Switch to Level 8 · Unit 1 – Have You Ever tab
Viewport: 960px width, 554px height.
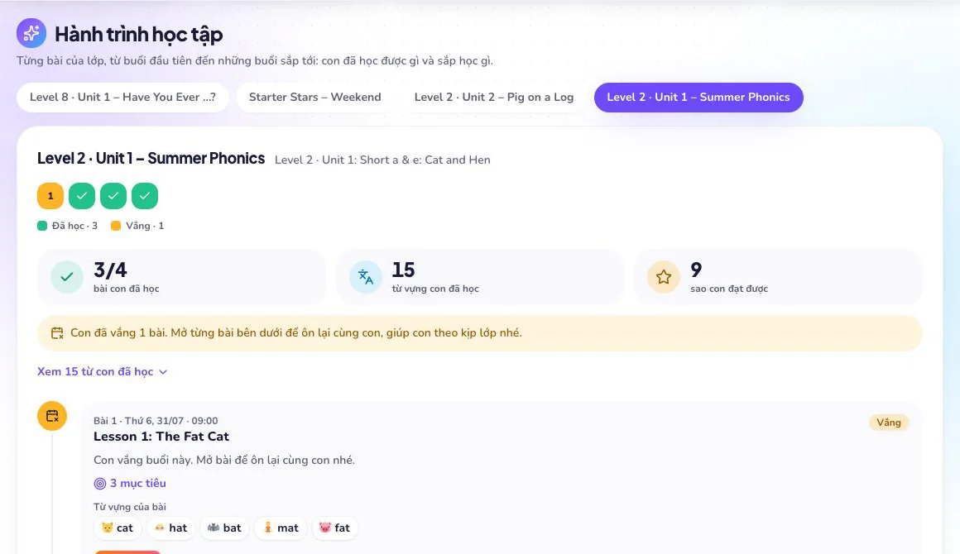pos(122,98)
